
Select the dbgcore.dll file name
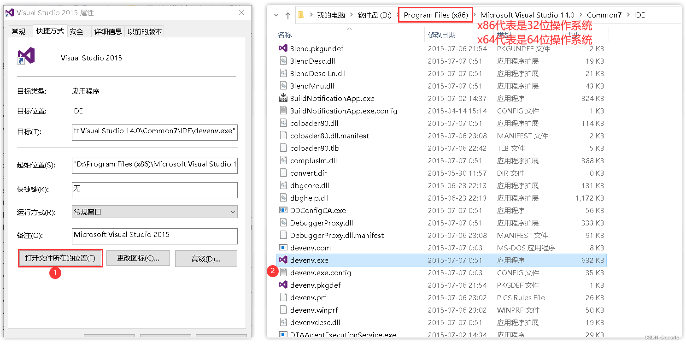coord(310,185)
